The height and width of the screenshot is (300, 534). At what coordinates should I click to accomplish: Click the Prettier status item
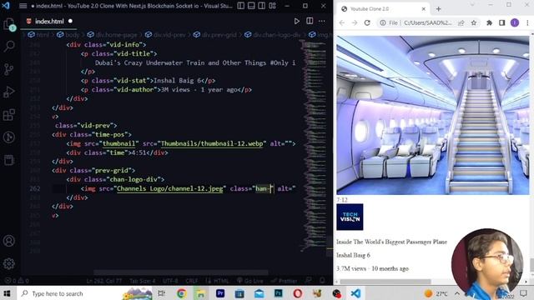click(x=284, y=281)
